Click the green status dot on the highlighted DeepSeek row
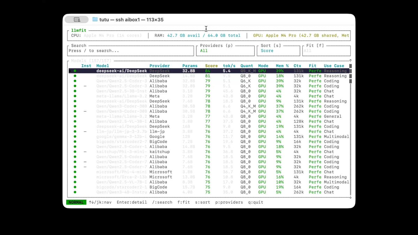The height and width of the screenshot is (235, 418). (75, 71)
